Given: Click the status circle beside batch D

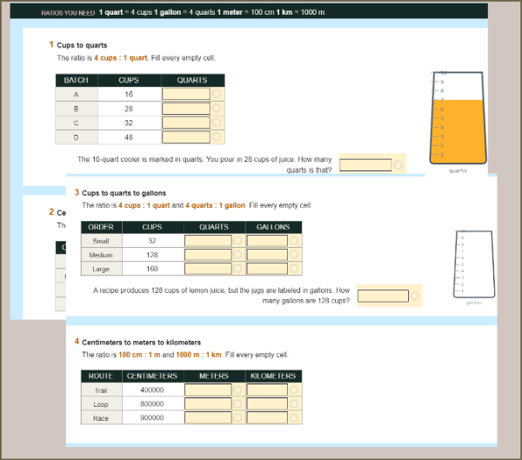Looking at the screenshot, I should 217,137.
